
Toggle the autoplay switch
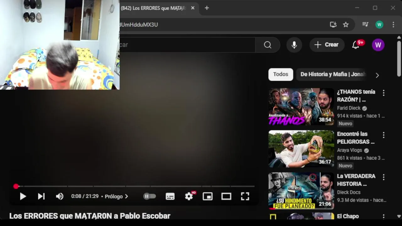pos(149,196)
